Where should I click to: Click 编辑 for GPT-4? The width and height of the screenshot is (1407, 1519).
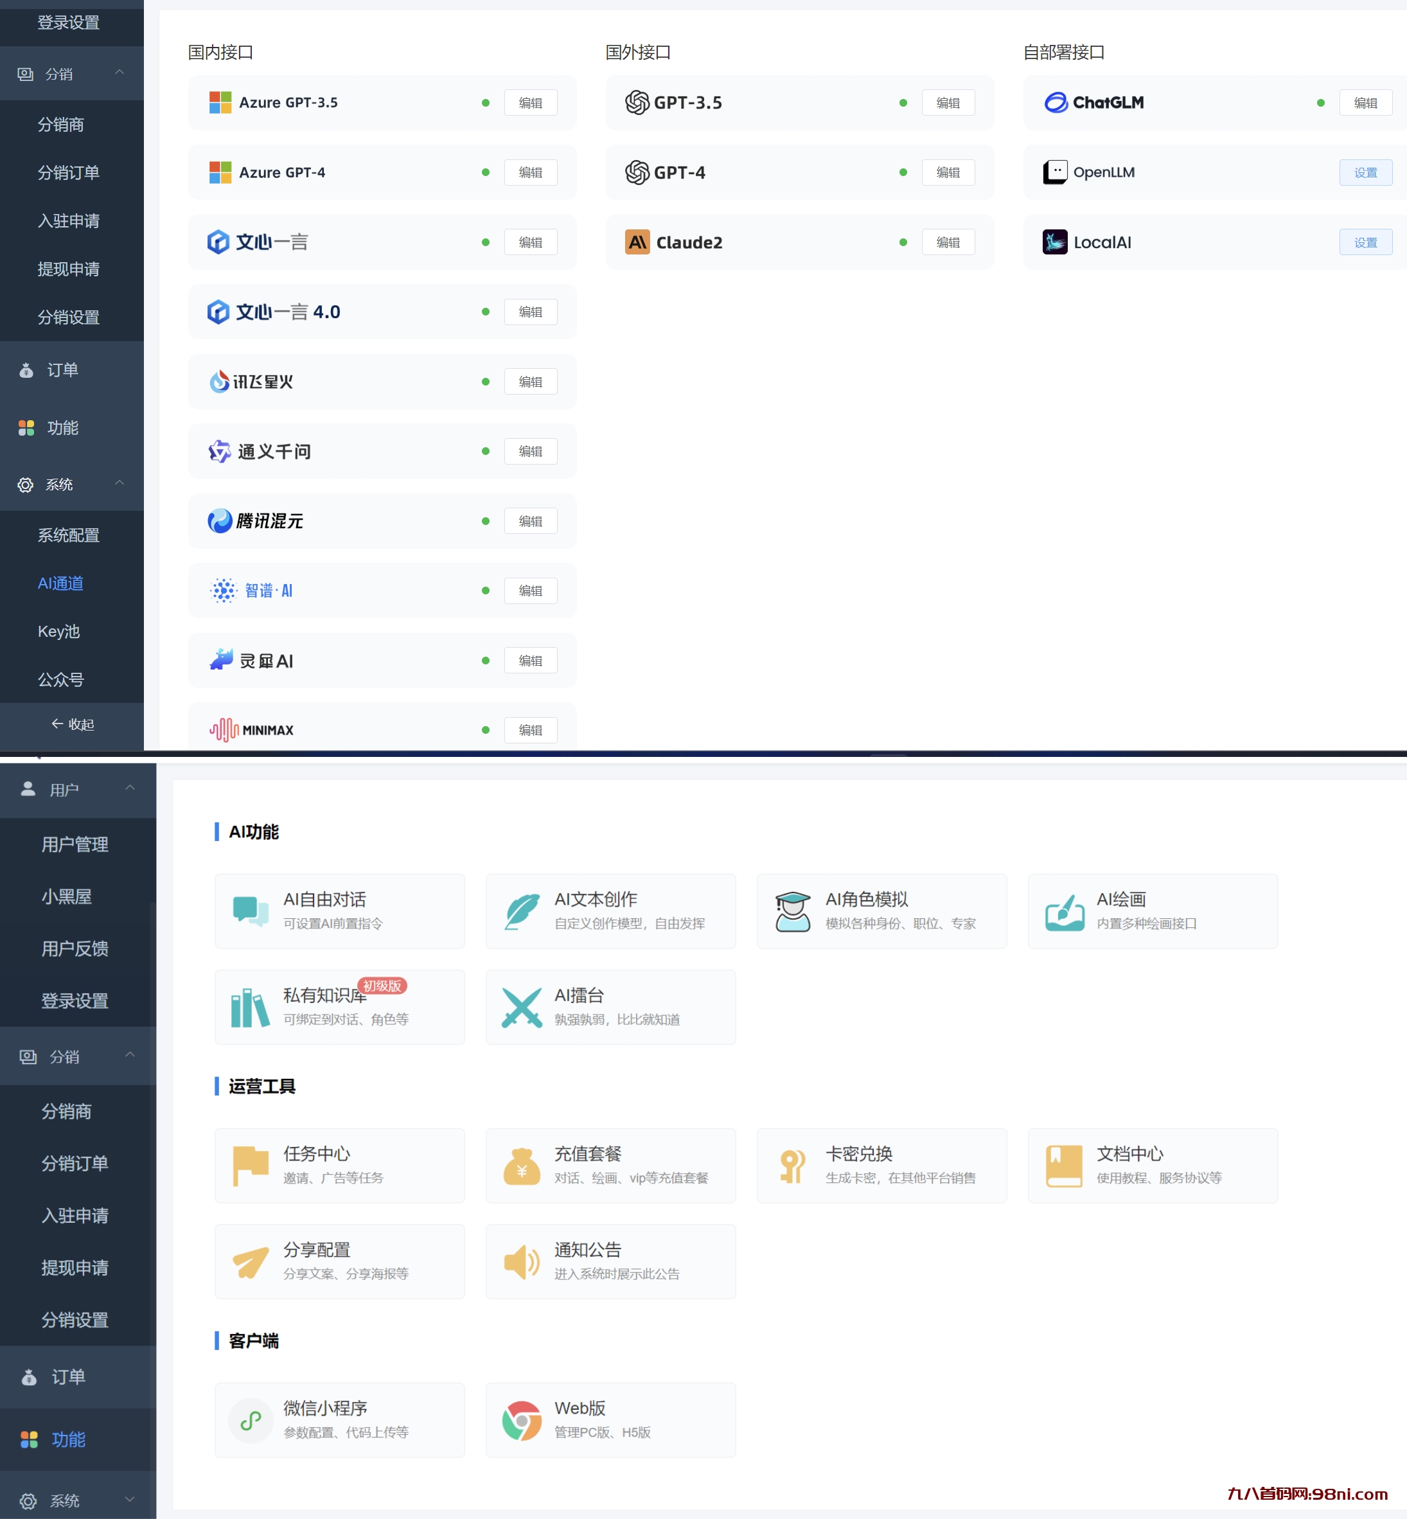click(x=948, y=173)
